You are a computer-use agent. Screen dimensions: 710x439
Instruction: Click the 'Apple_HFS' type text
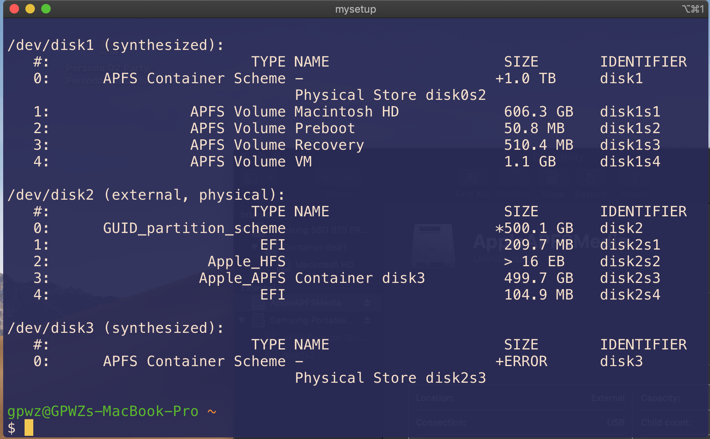246,261
